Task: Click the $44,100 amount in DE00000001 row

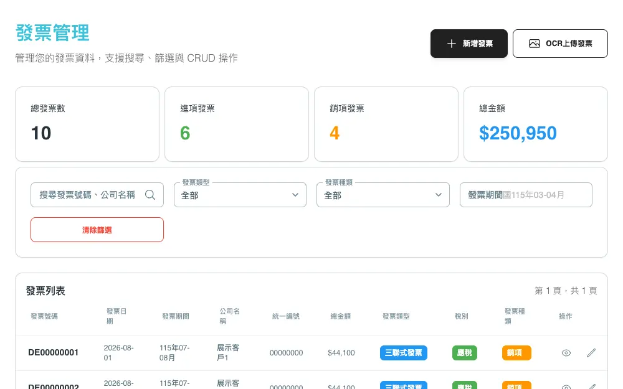Action: (x=341, y=353)
